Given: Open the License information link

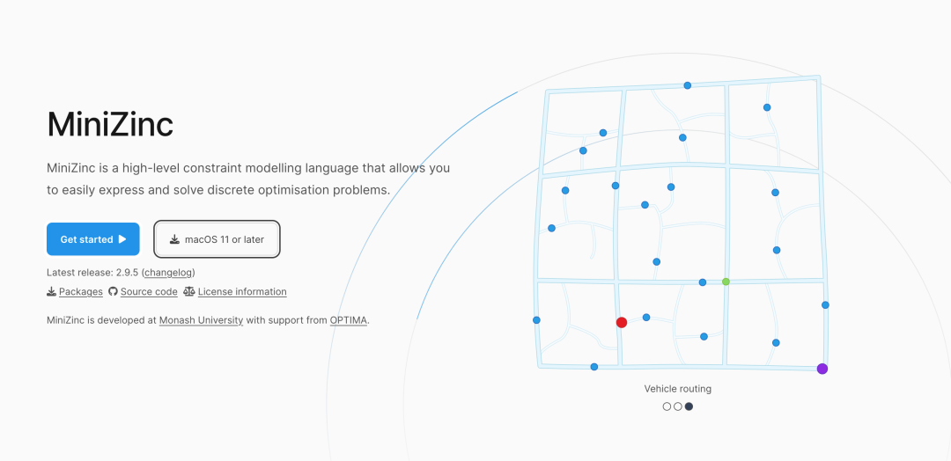Looking at the screenshot, I should 242,292.
